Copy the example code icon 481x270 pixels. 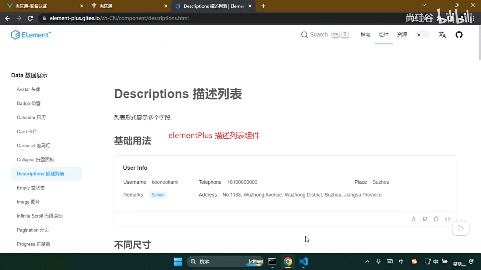coord(436,219)
